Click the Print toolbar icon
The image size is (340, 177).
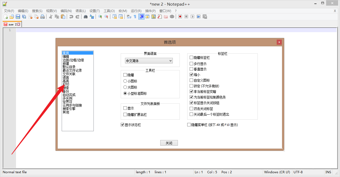(43, 17)
